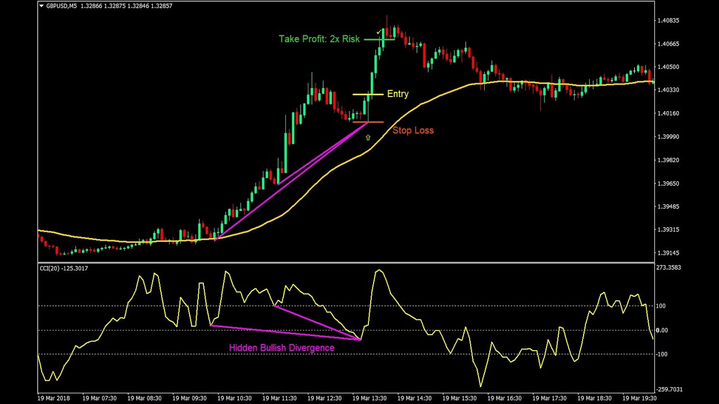Click CCI scale maximum 273.3583

pos(668,268)
